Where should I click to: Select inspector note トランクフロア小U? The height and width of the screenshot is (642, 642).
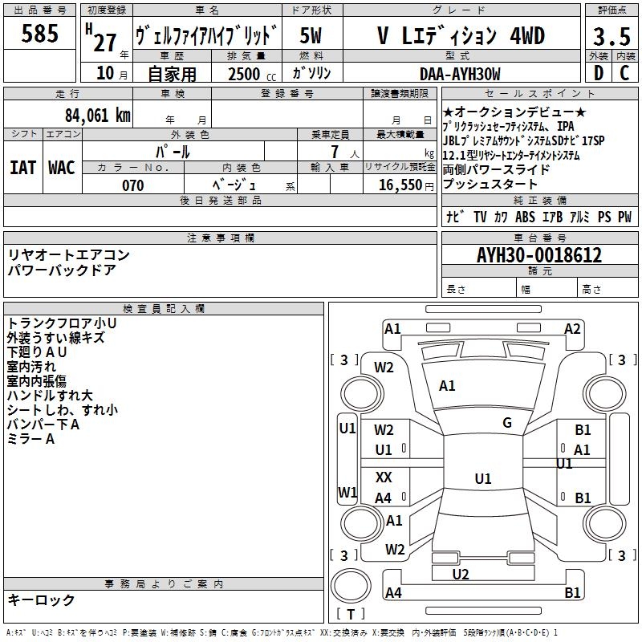62,323
